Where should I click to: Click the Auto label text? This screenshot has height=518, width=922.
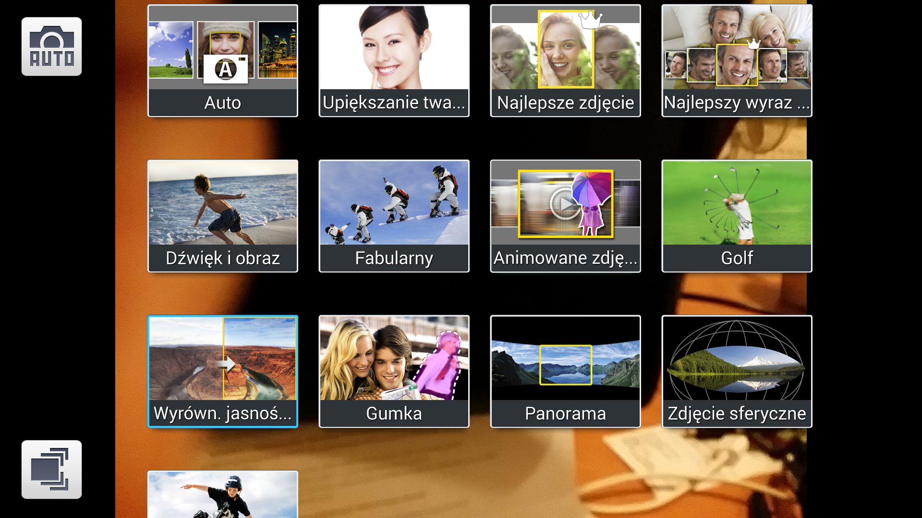[222, 103]
